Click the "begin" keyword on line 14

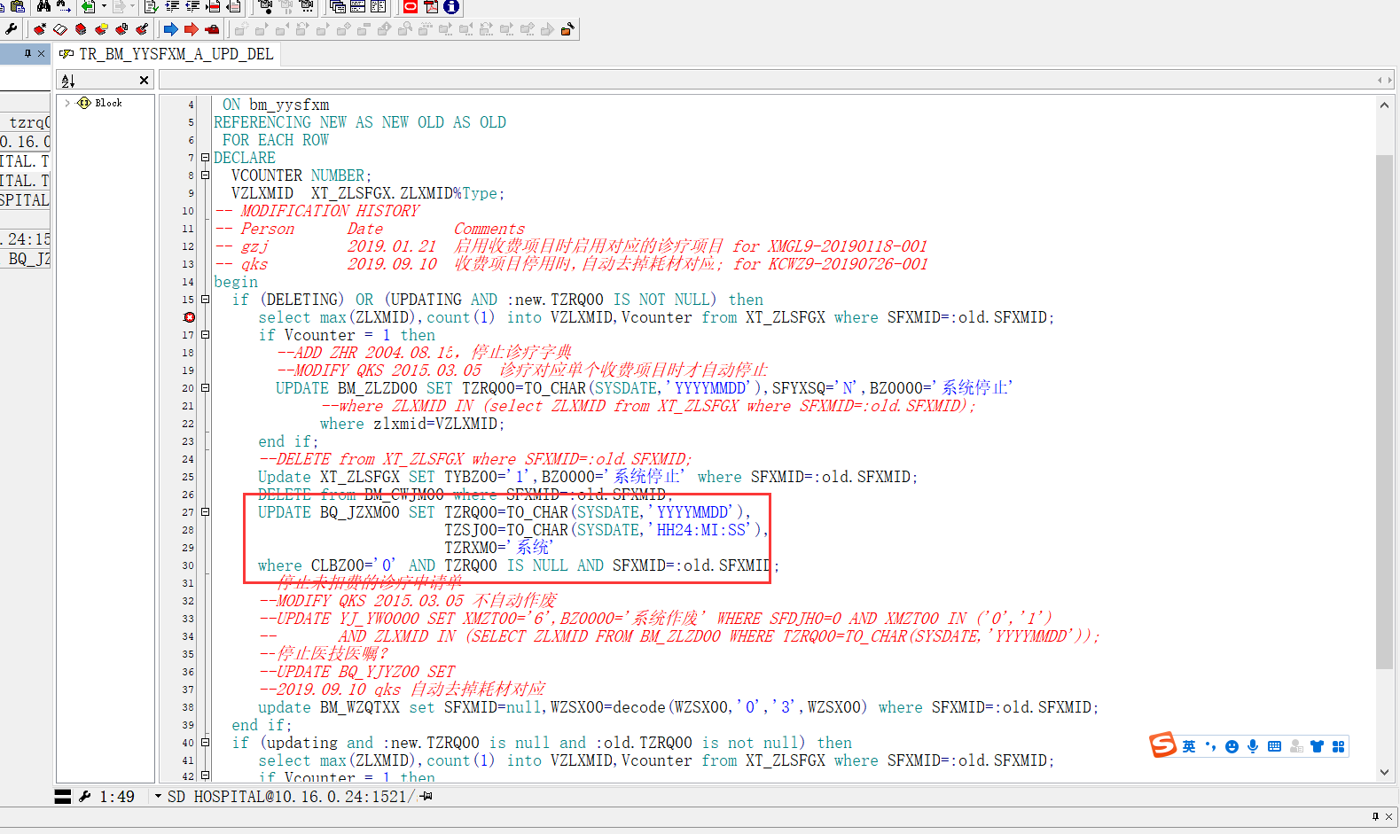(x=236, y=282)
